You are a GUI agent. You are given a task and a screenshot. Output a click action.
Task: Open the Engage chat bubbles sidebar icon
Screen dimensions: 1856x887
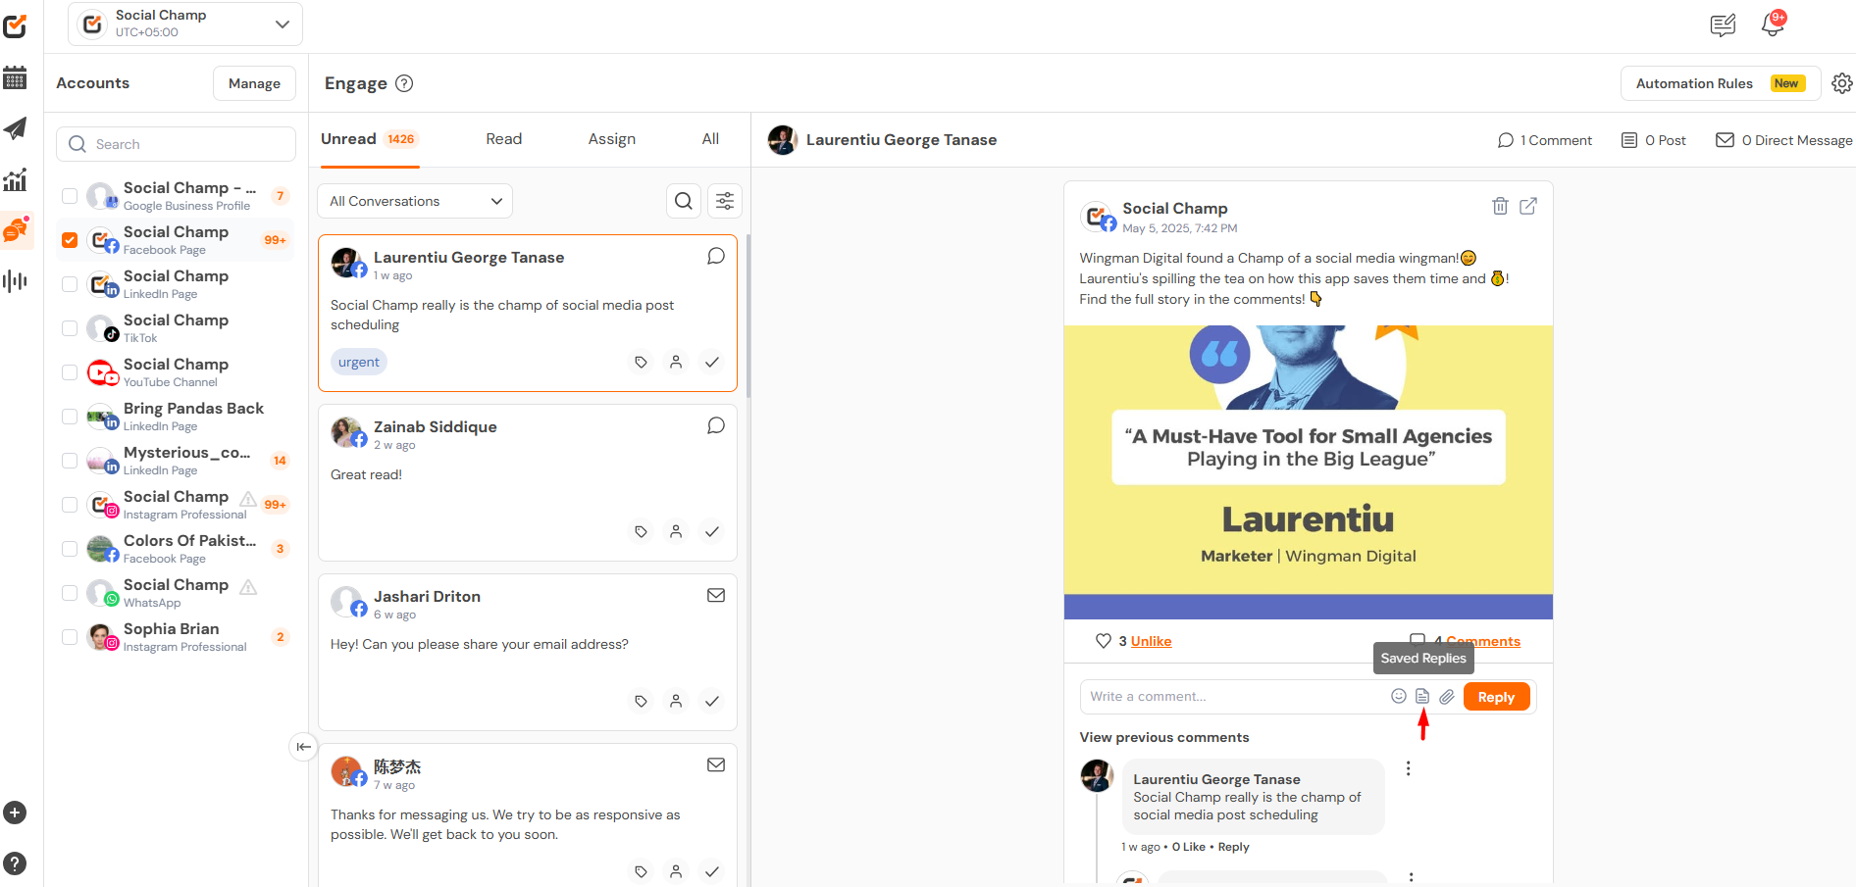(16, 230)
